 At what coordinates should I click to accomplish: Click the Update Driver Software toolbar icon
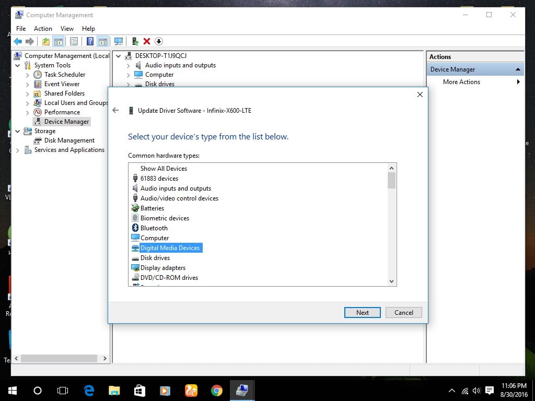coord(135,42)
